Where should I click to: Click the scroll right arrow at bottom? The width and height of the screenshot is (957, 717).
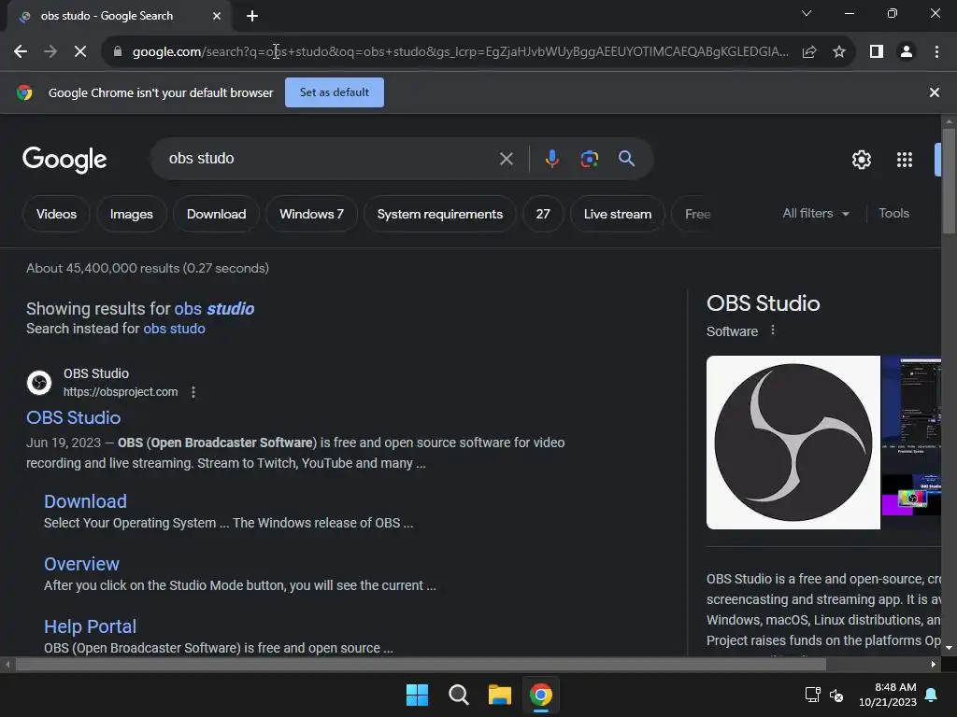934,665
